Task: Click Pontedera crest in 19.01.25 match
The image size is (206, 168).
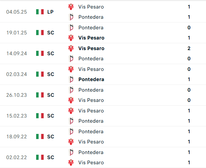Action: [x=71, y=28]
